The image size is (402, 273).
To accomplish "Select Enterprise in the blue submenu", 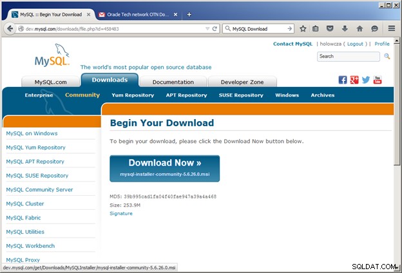I will click(39, 95).
